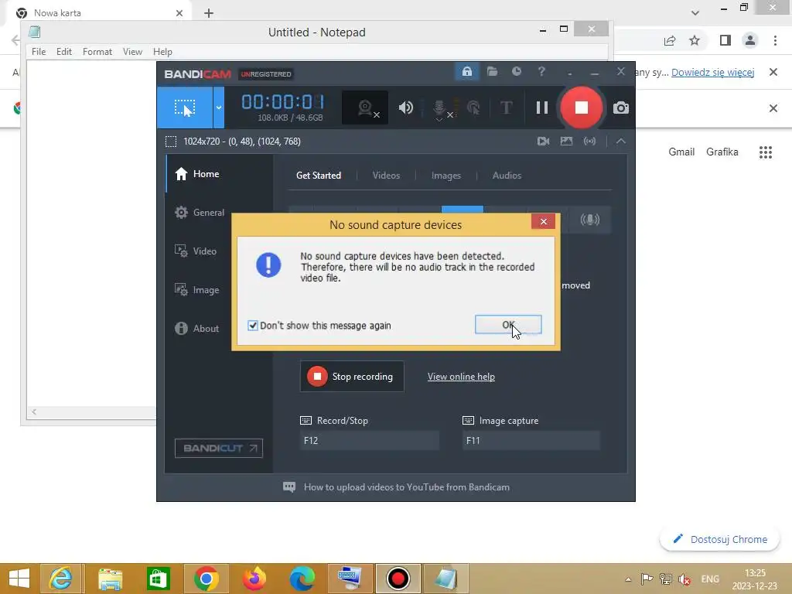Viewport: 792px width, 594px height.
Task: Switch to the Audios tab
Action: [x=507, y=176]
